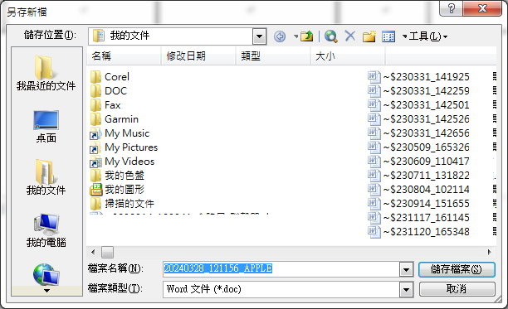Select the 我的圖形 item

coord(117,190)
